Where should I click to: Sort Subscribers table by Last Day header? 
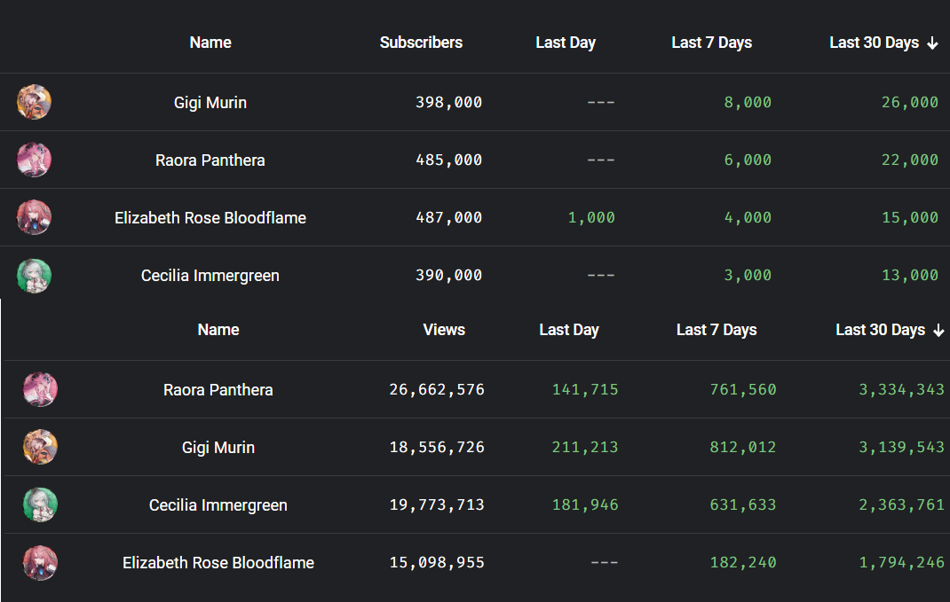[566, 43]
